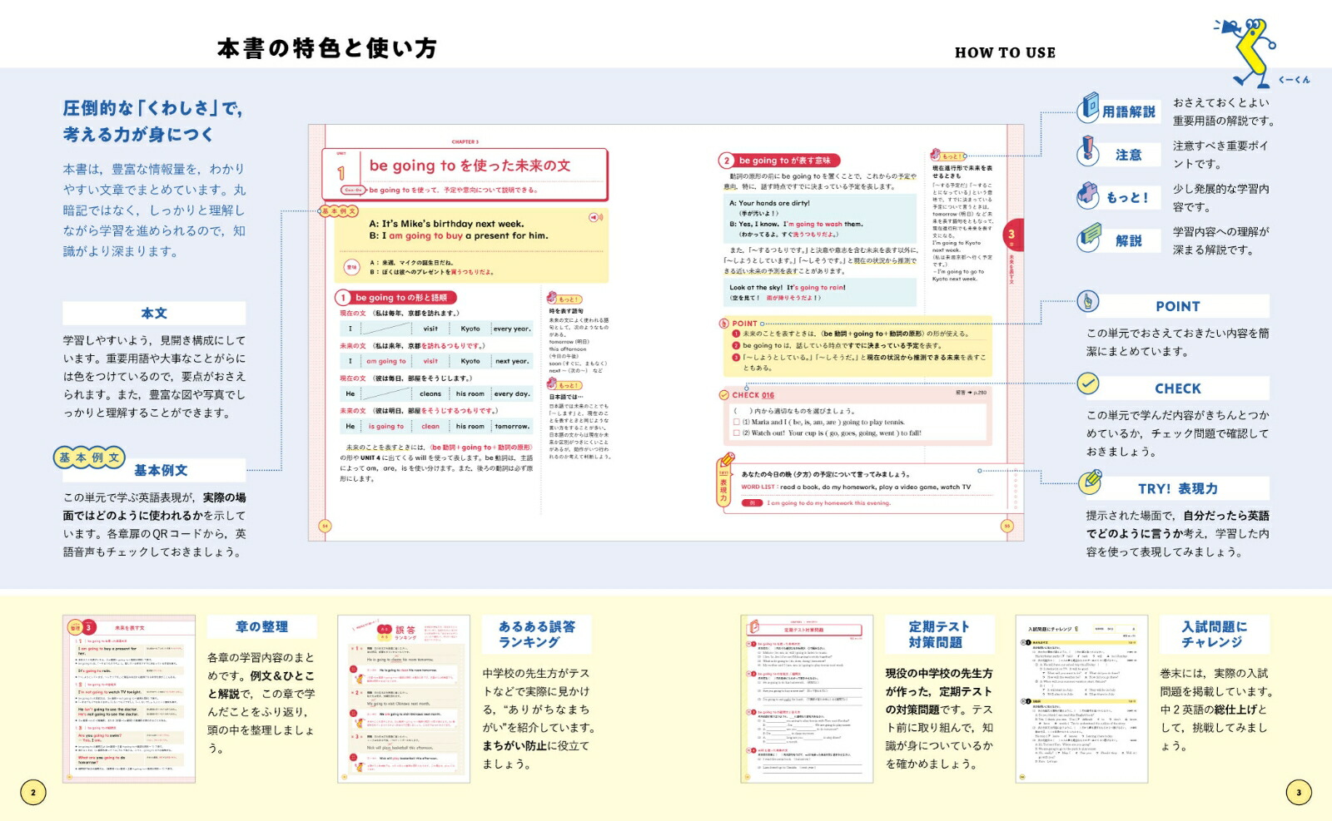Screen dimensions: 1332x821
Task: Tick the checkbox for question (1) Maria and I
Action: [736, 423]
